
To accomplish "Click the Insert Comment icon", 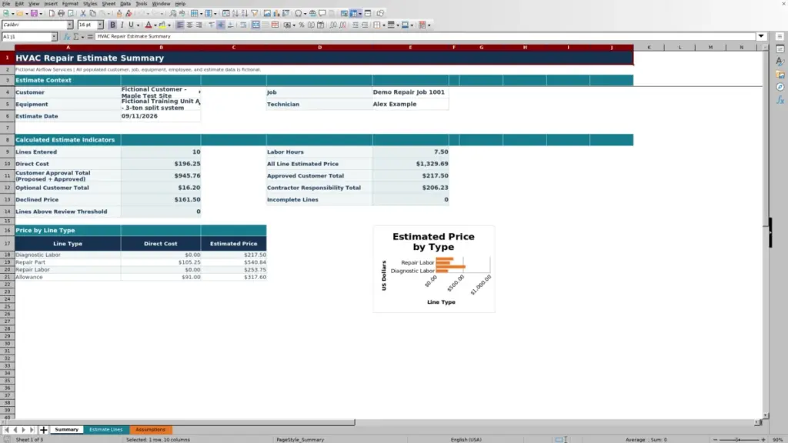I will (322, 13).
